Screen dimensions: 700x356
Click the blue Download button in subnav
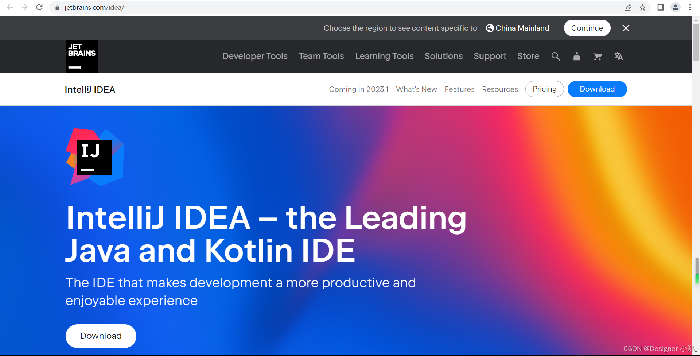pyautogui.click(x=597, y=89)
